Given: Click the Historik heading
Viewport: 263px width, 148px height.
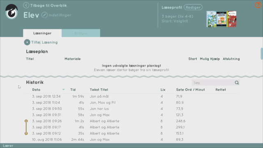Looking at the screenshot, I should (35, 82).
